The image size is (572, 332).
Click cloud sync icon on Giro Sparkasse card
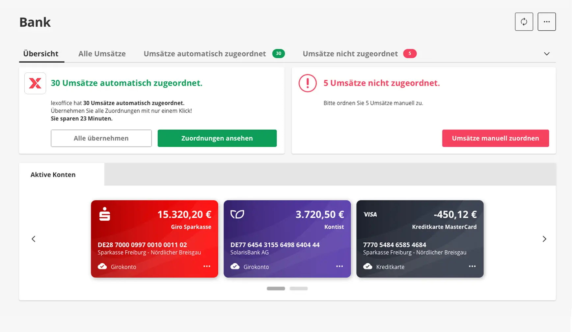coord(102,266)
